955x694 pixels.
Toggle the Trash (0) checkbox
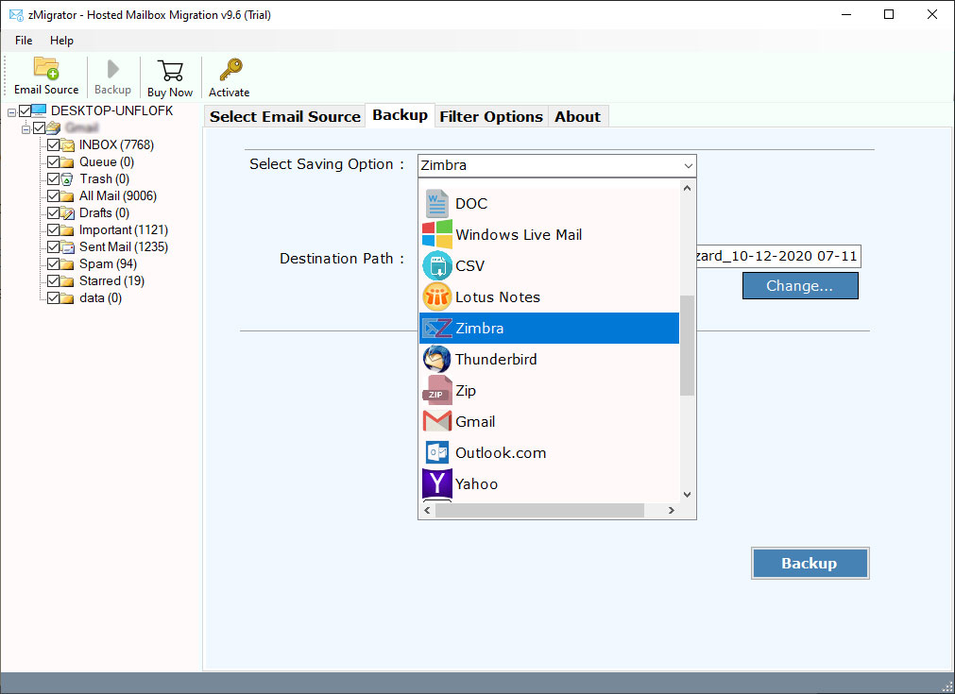(x=54, y=179)
